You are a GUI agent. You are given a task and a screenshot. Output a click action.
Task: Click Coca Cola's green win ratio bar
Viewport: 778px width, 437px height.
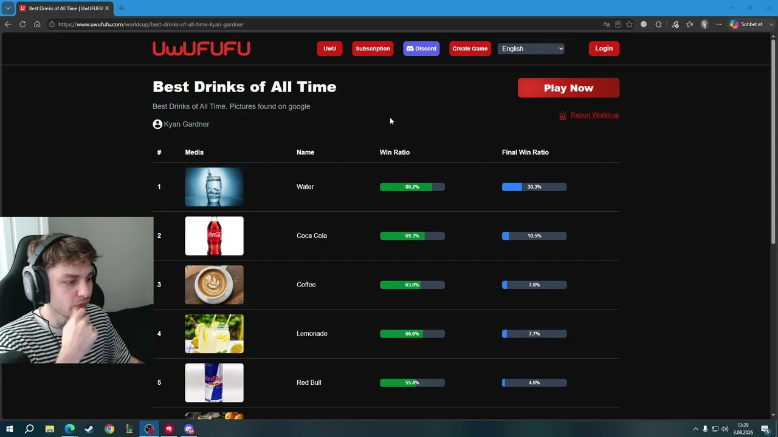click(x=412, y=235)
